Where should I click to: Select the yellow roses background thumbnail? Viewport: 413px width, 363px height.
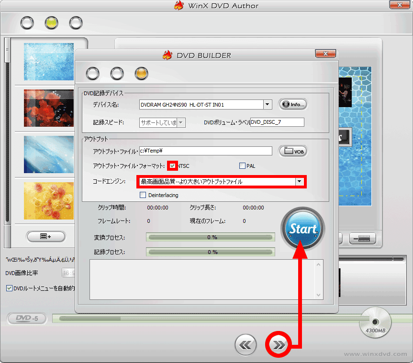[49, 200]
